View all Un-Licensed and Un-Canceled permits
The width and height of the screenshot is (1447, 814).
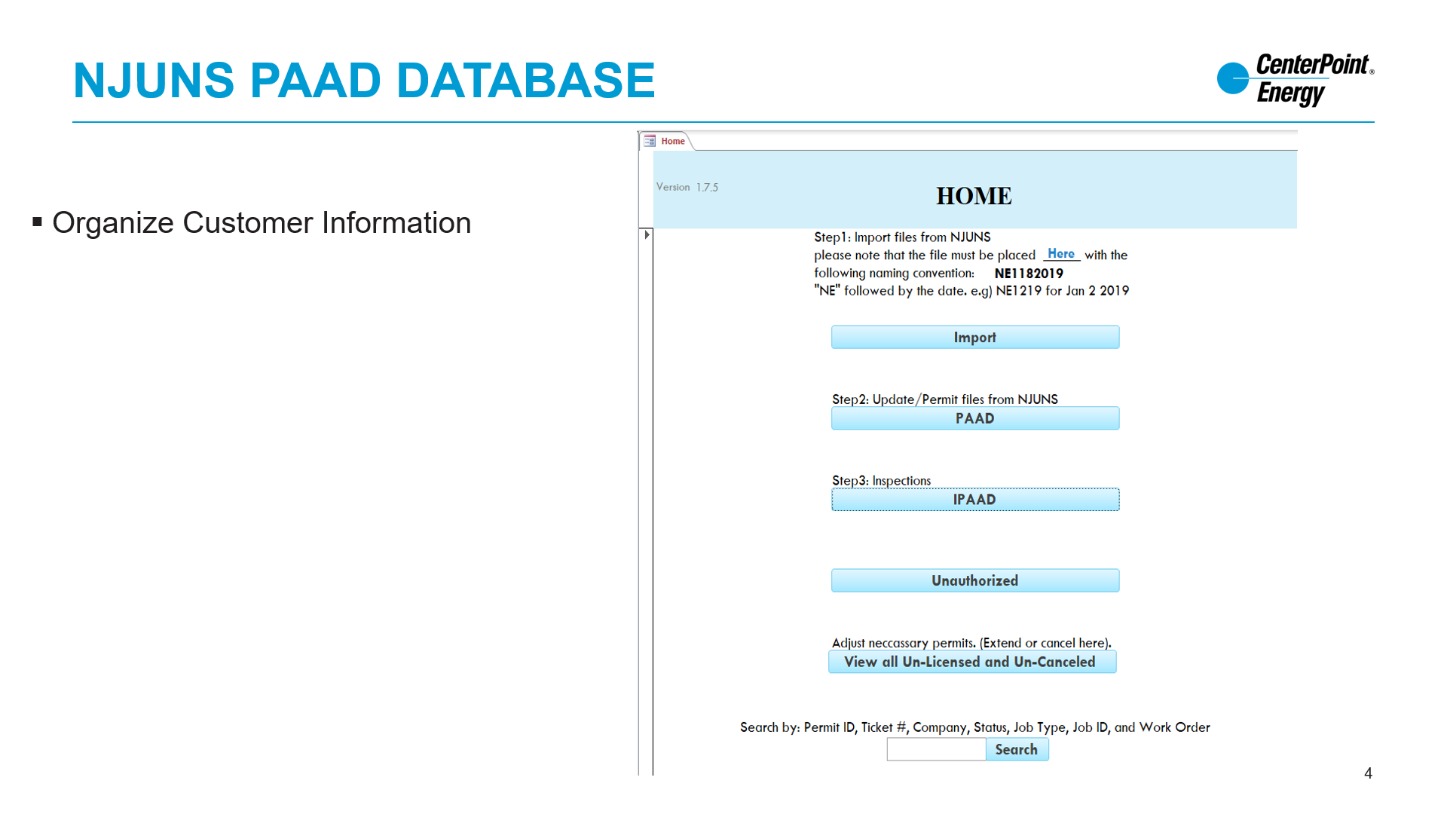coord(971,662)
